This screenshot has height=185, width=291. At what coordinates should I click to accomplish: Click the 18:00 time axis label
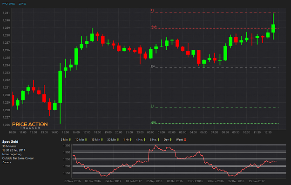tap(97, 132)
